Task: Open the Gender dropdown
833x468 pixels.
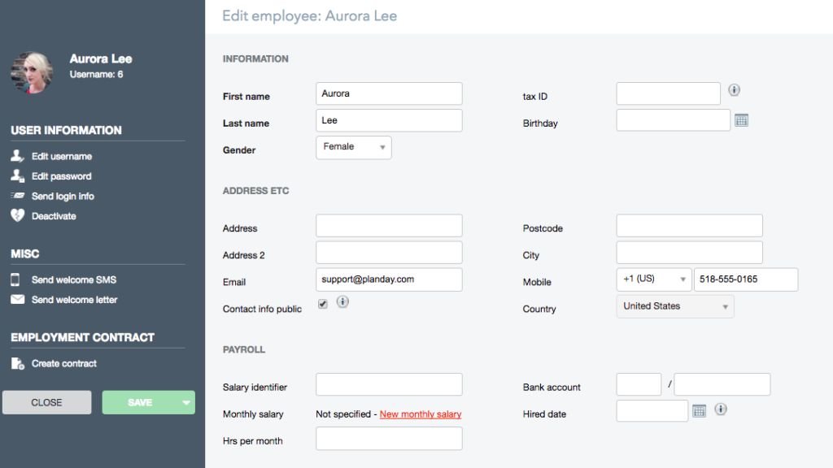Action: coord(353,147)
